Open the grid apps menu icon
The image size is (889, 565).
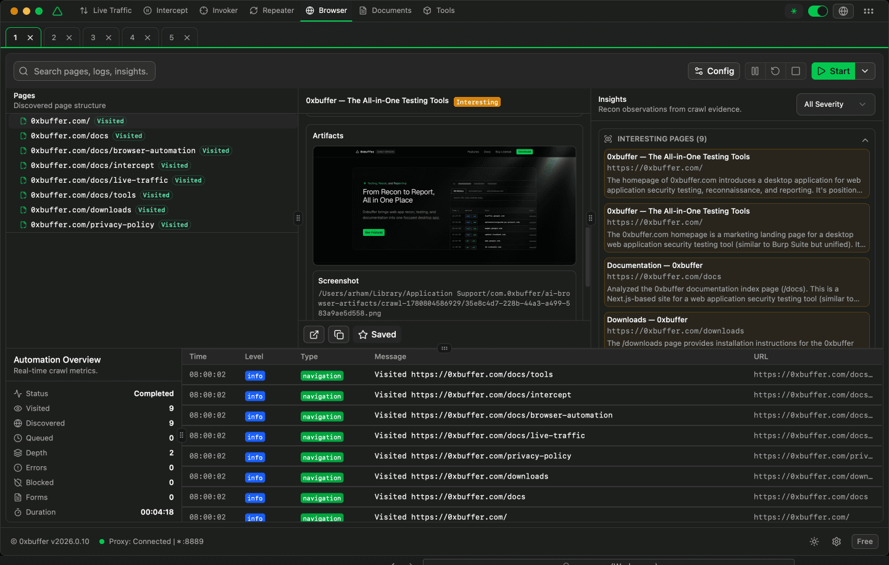point(869,11)
